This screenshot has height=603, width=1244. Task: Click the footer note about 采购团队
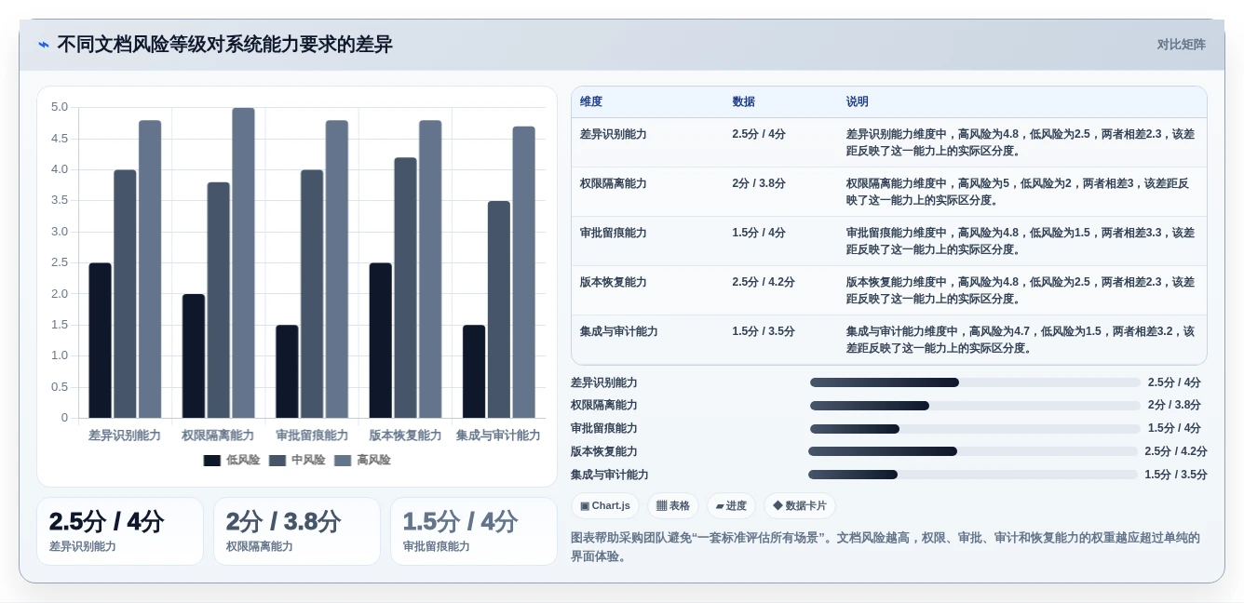886,547
